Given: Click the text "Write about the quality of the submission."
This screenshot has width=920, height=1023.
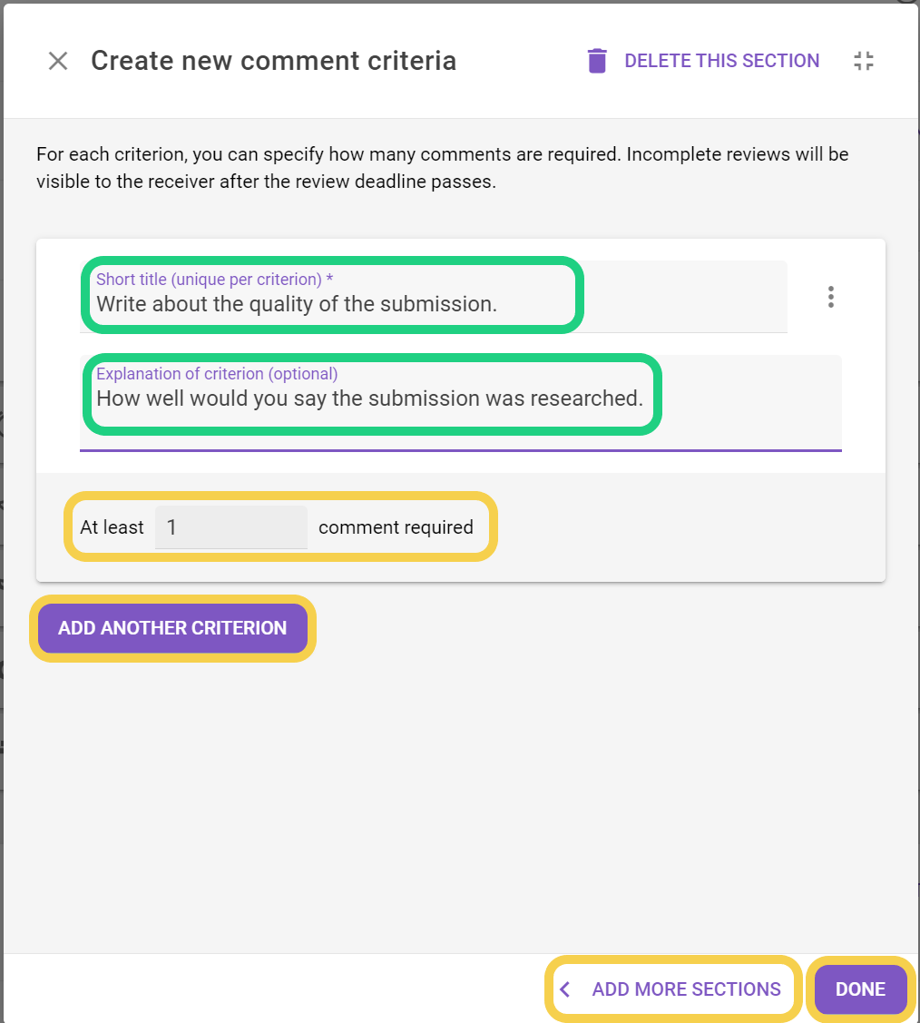Looking at the screenshot, I should pos(297,304).
